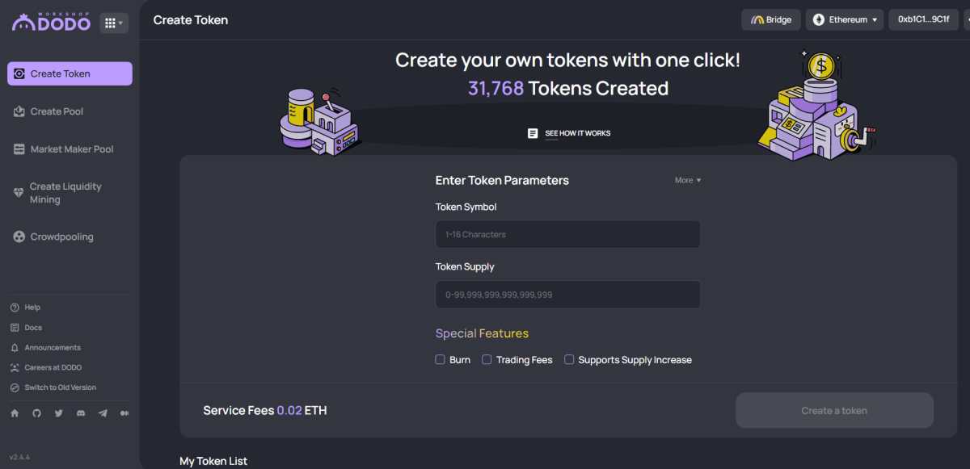
Task: Open the Twitter bird icon
Action: click(x=58, y=413)
